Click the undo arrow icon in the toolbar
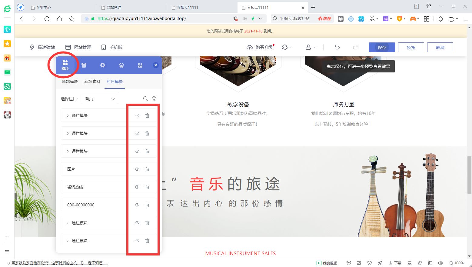Viewport: 472px width, 267px height. (x=337, y=47)
